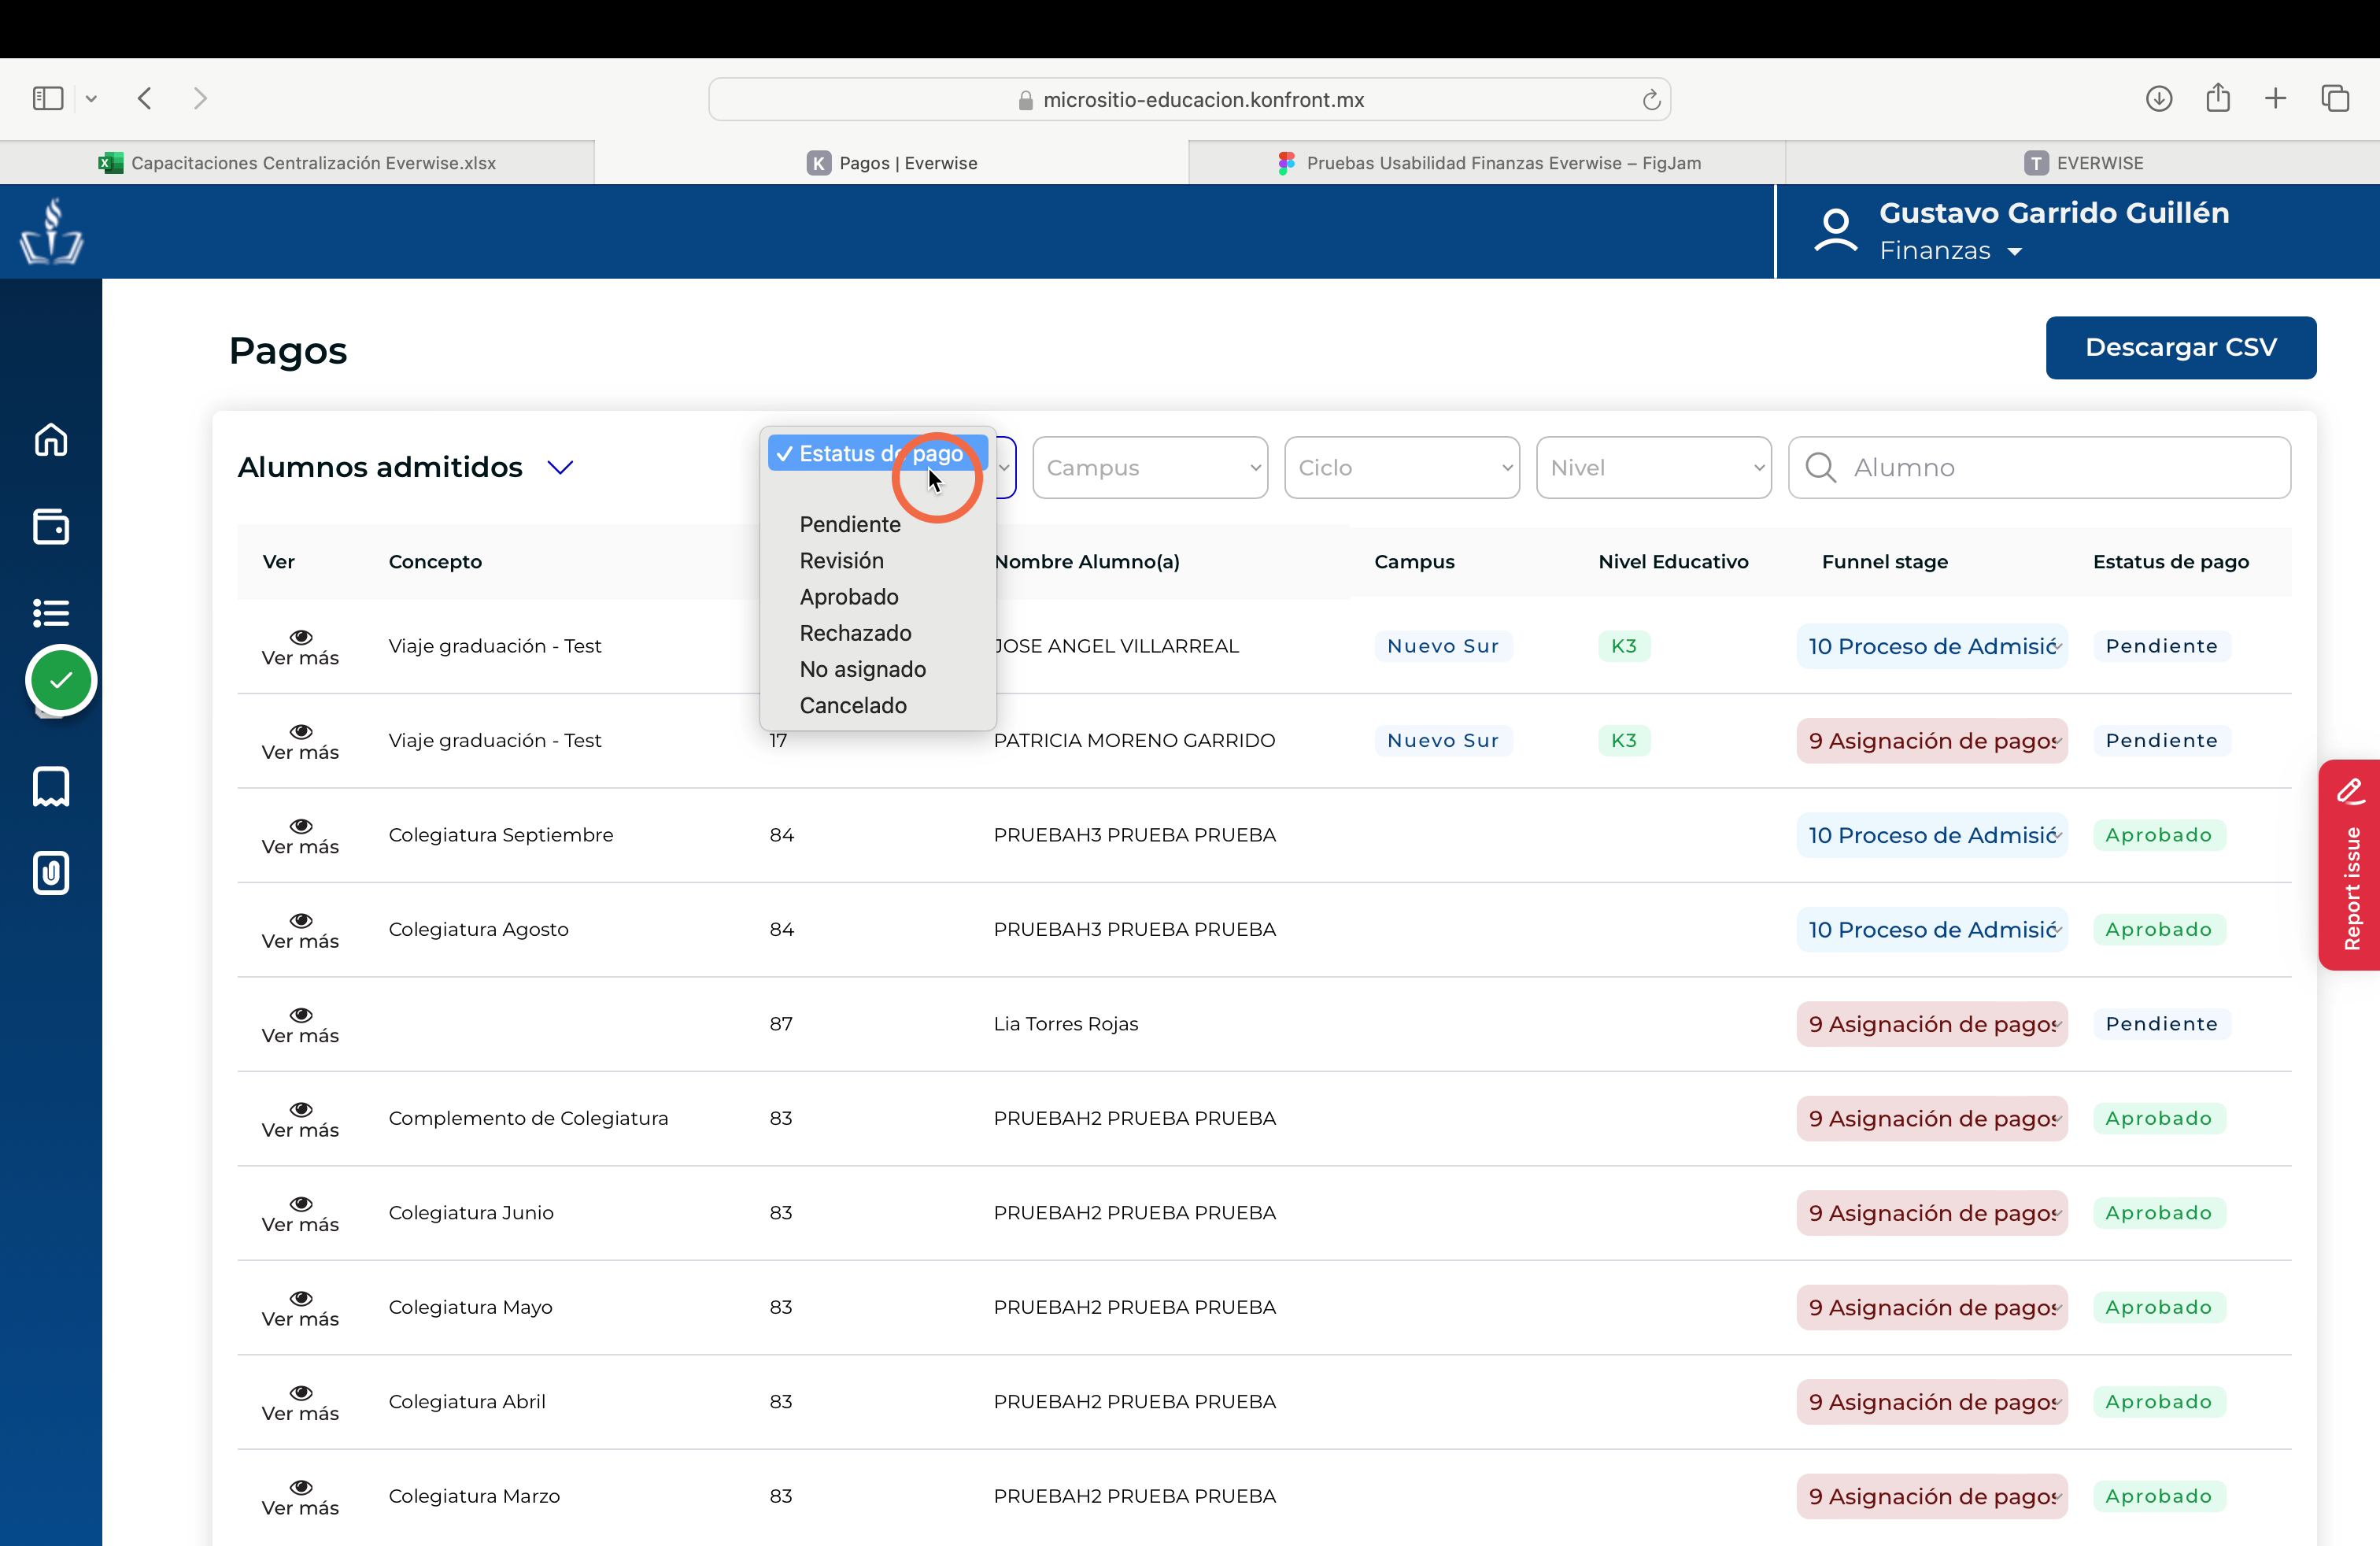The image size is (2380, 1546).
Task: Select Cancelado in status dropdown list
Action: tap(853, 705)
